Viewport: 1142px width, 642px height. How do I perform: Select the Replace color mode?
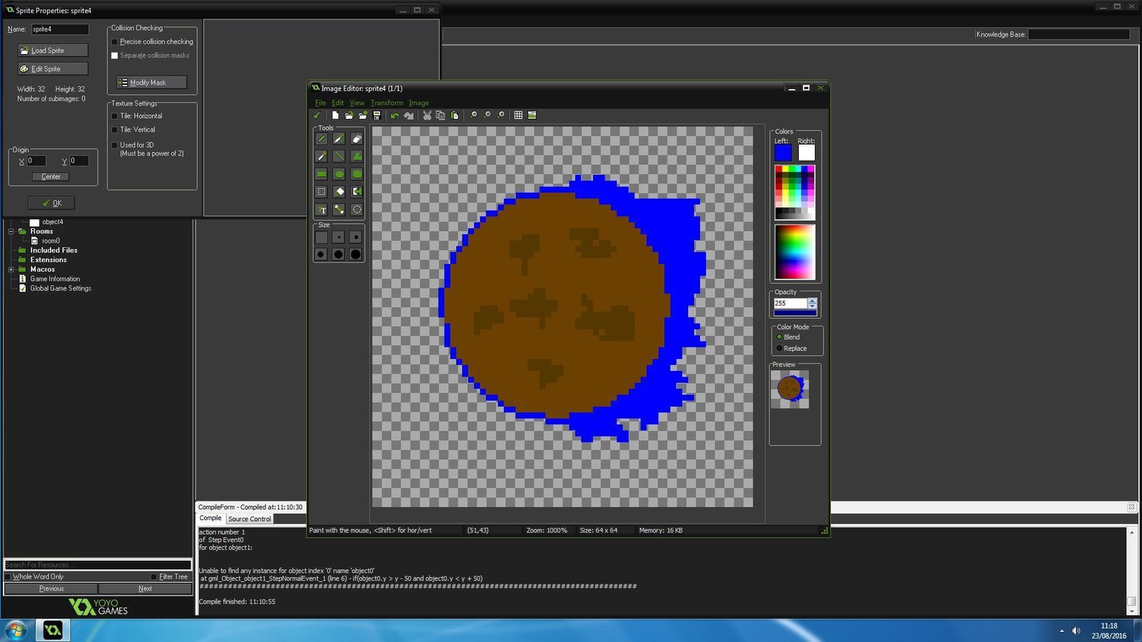coord(779,349)
